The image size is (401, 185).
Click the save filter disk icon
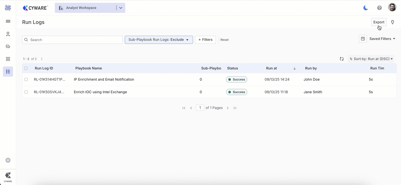click(363, 39)
